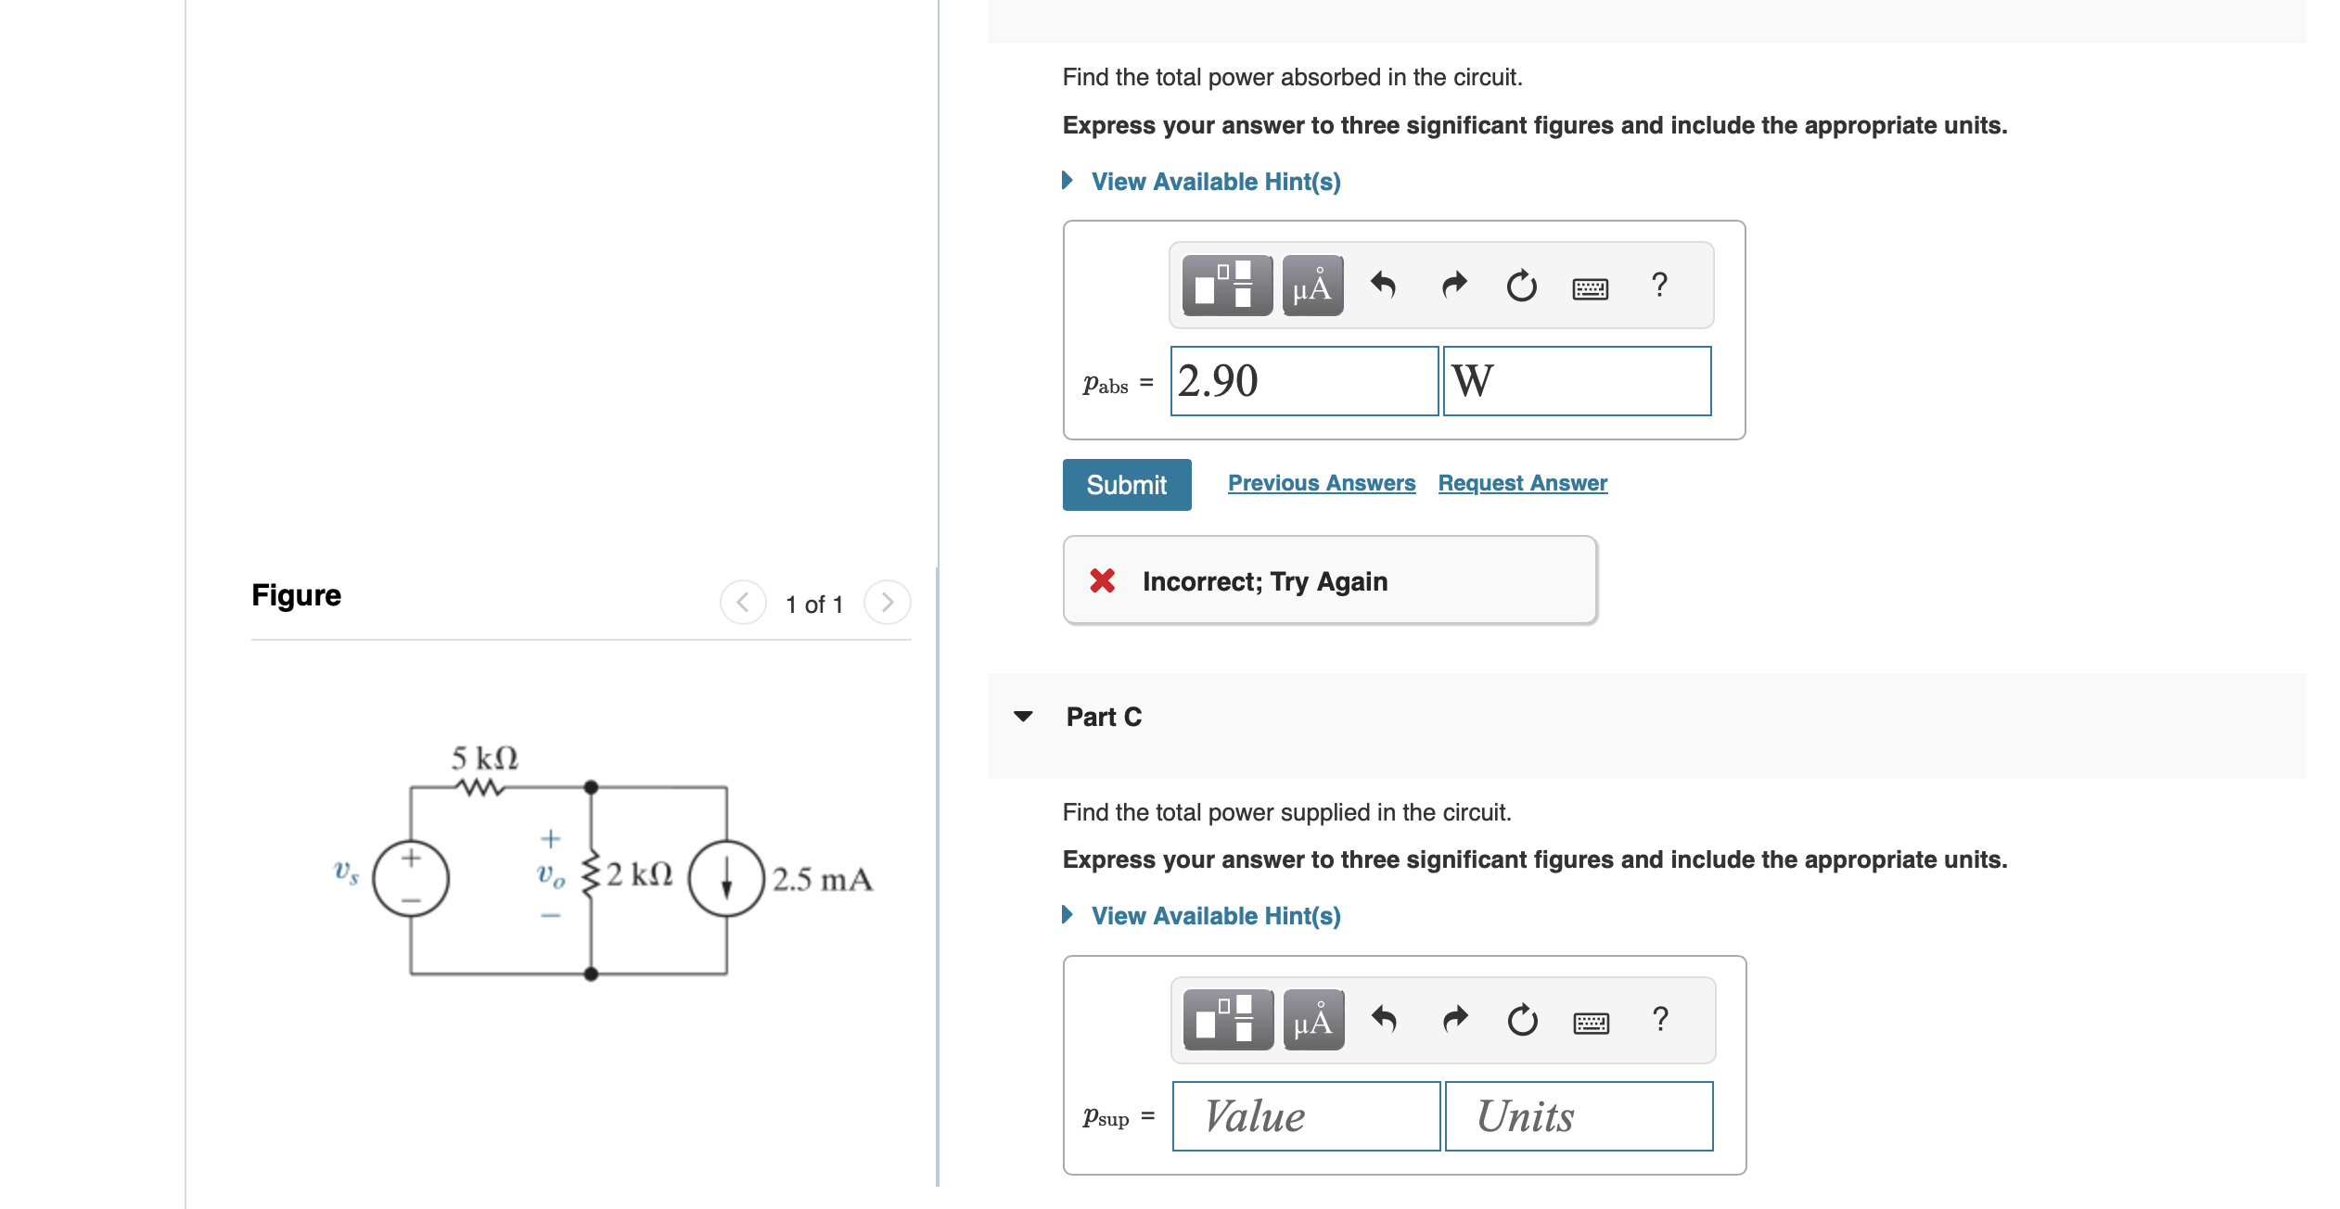Click the Units field for Psup
The image size is (2340, 1209).
1578,1116
